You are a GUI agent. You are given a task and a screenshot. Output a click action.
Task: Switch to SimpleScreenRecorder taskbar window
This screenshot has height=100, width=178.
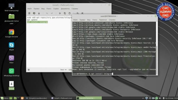(x=36, y=98)
